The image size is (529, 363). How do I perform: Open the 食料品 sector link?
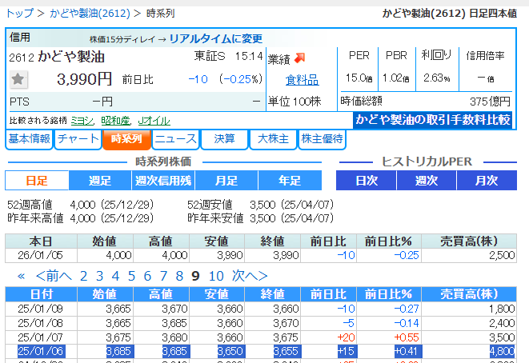pos(302,79)
